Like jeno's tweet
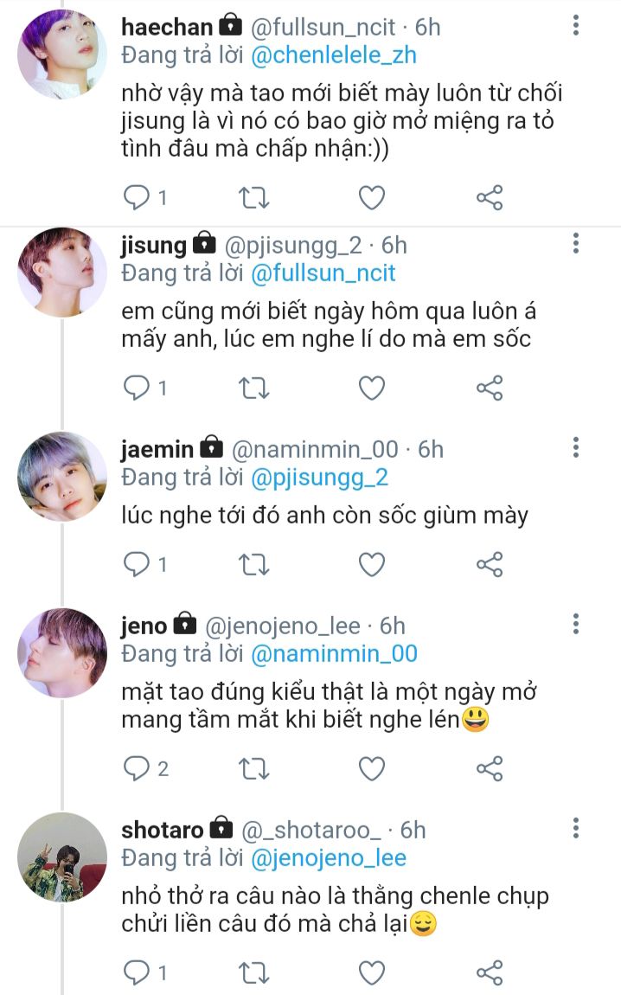This screenshot has height=995, width=621. 372,768
